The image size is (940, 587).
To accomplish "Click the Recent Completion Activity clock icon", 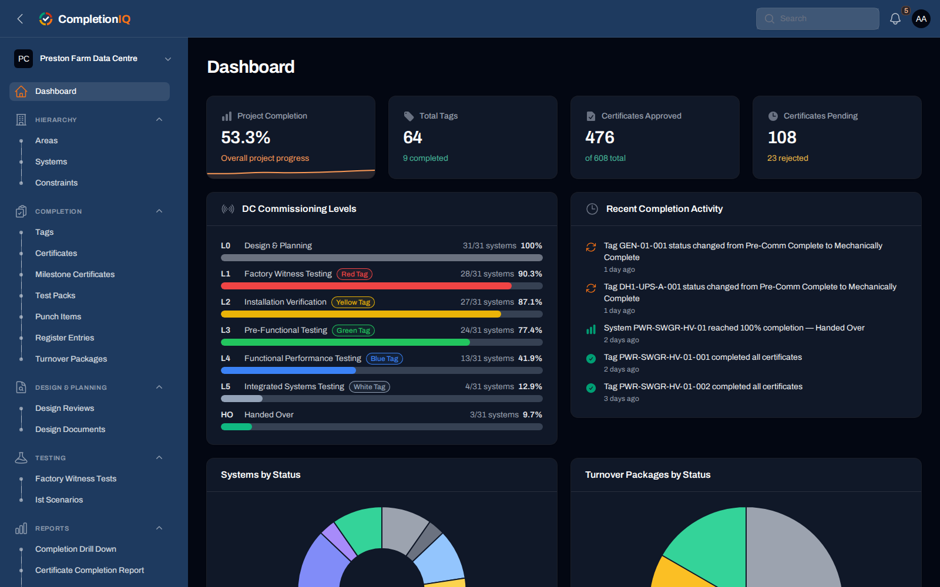I will click(592, 209).
